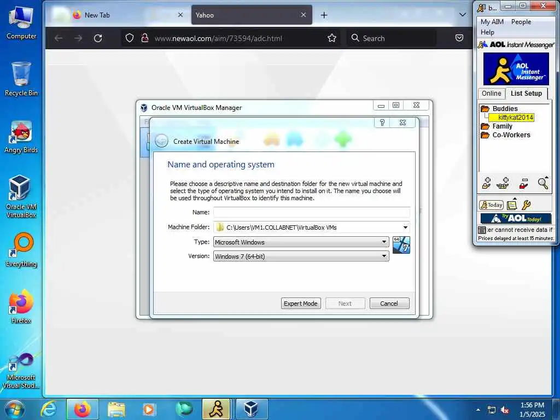Click the Remove Buddy icon in AIM
The width and height of the screenshot is (560, 420).
(x=524, y=183)
